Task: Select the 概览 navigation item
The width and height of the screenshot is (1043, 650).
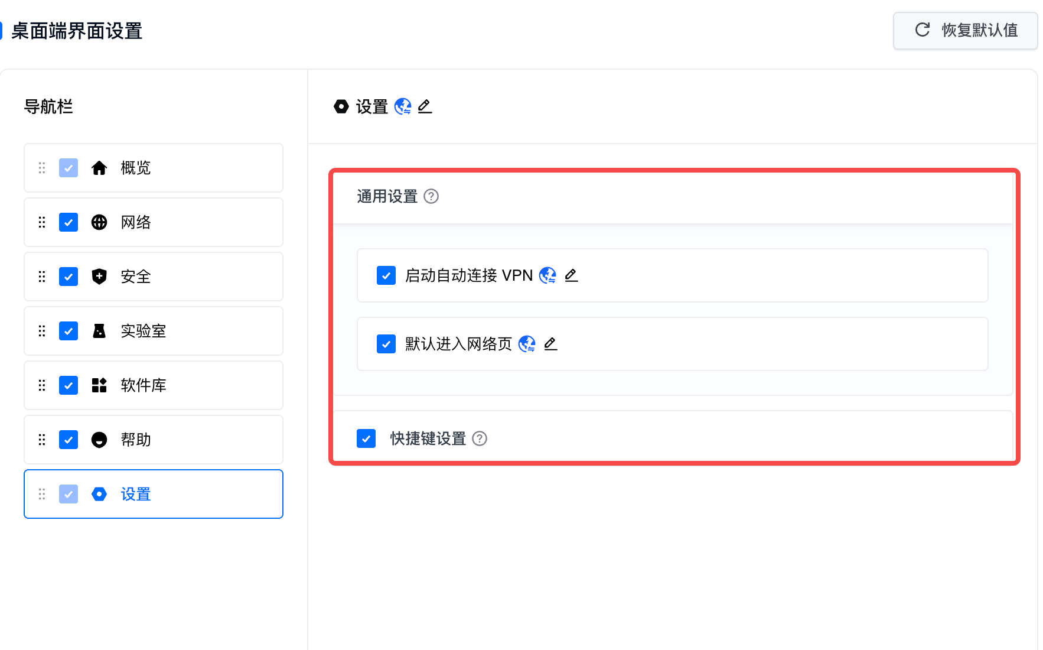Action: [x=136, y=168]
